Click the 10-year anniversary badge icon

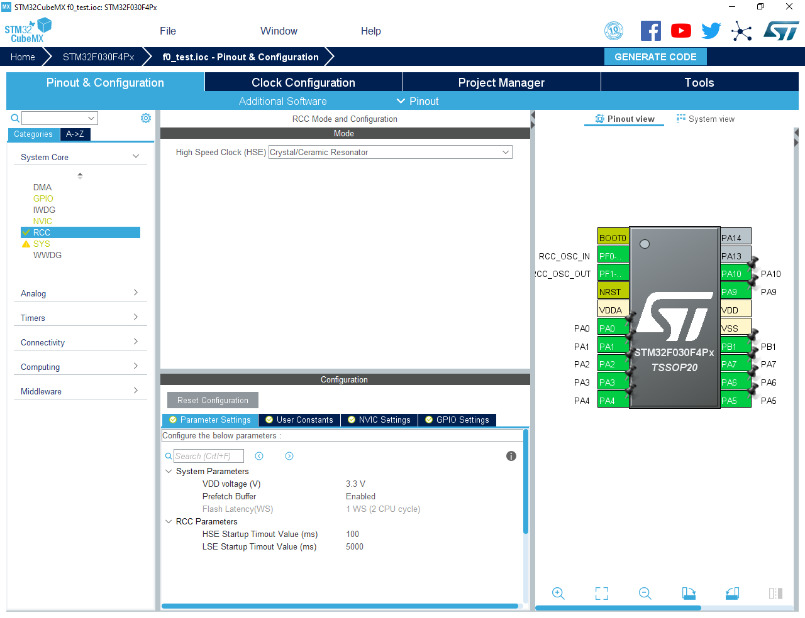pos(614,31)
